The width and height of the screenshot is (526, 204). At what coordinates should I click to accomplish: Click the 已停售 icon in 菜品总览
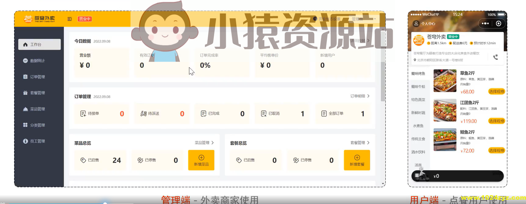(140, 160)
